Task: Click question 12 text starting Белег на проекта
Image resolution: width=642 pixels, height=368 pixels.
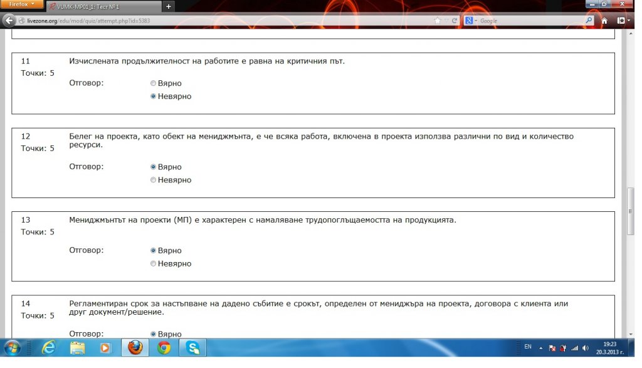Action: tap(321, 140)
